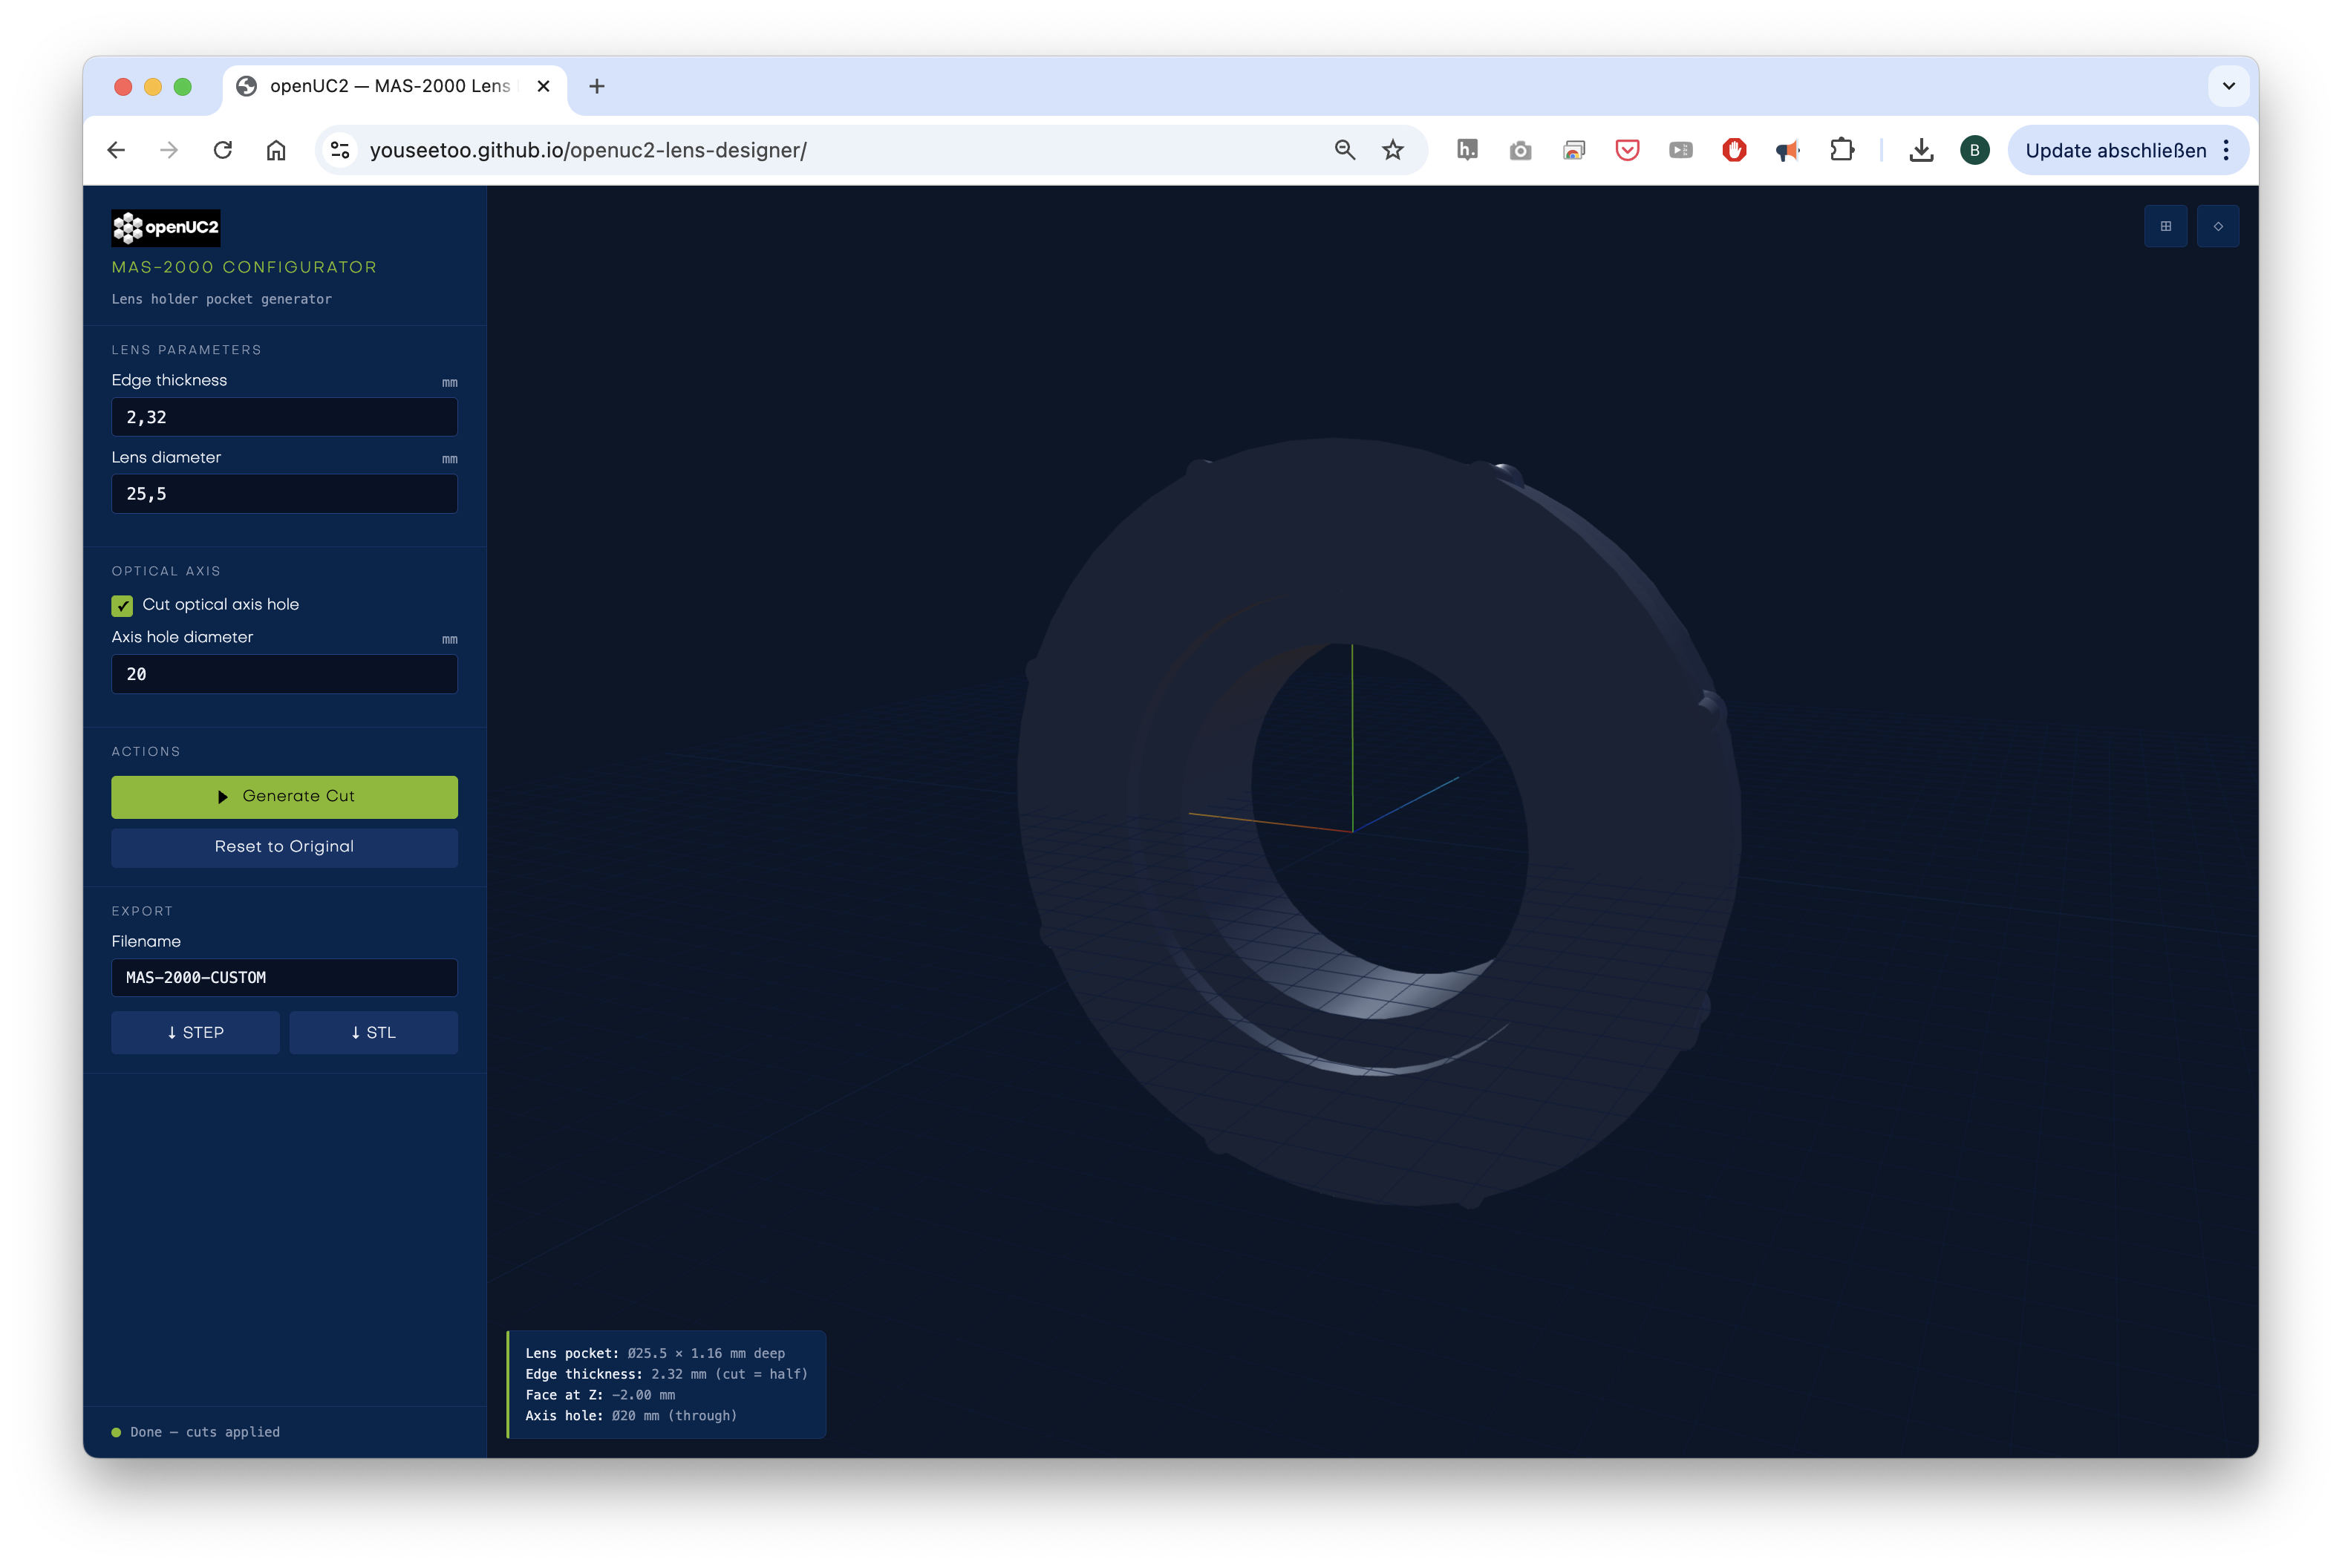
Task: Open the Pocket extension icon
Action: pos(1627,150)
